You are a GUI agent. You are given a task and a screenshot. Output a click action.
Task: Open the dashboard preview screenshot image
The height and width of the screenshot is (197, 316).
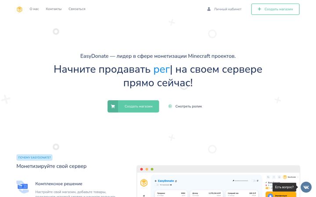tap(218, 181)
